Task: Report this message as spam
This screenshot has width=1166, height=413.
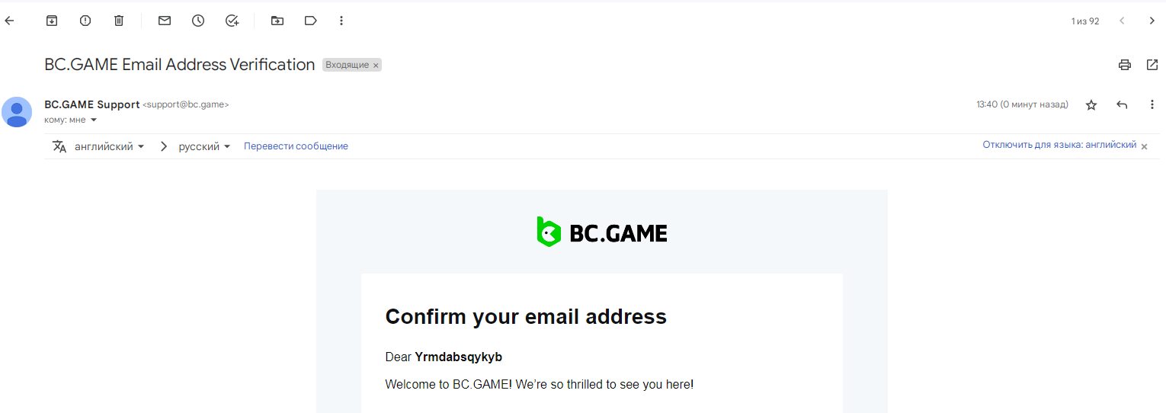Action: click(x=85, y=21)
